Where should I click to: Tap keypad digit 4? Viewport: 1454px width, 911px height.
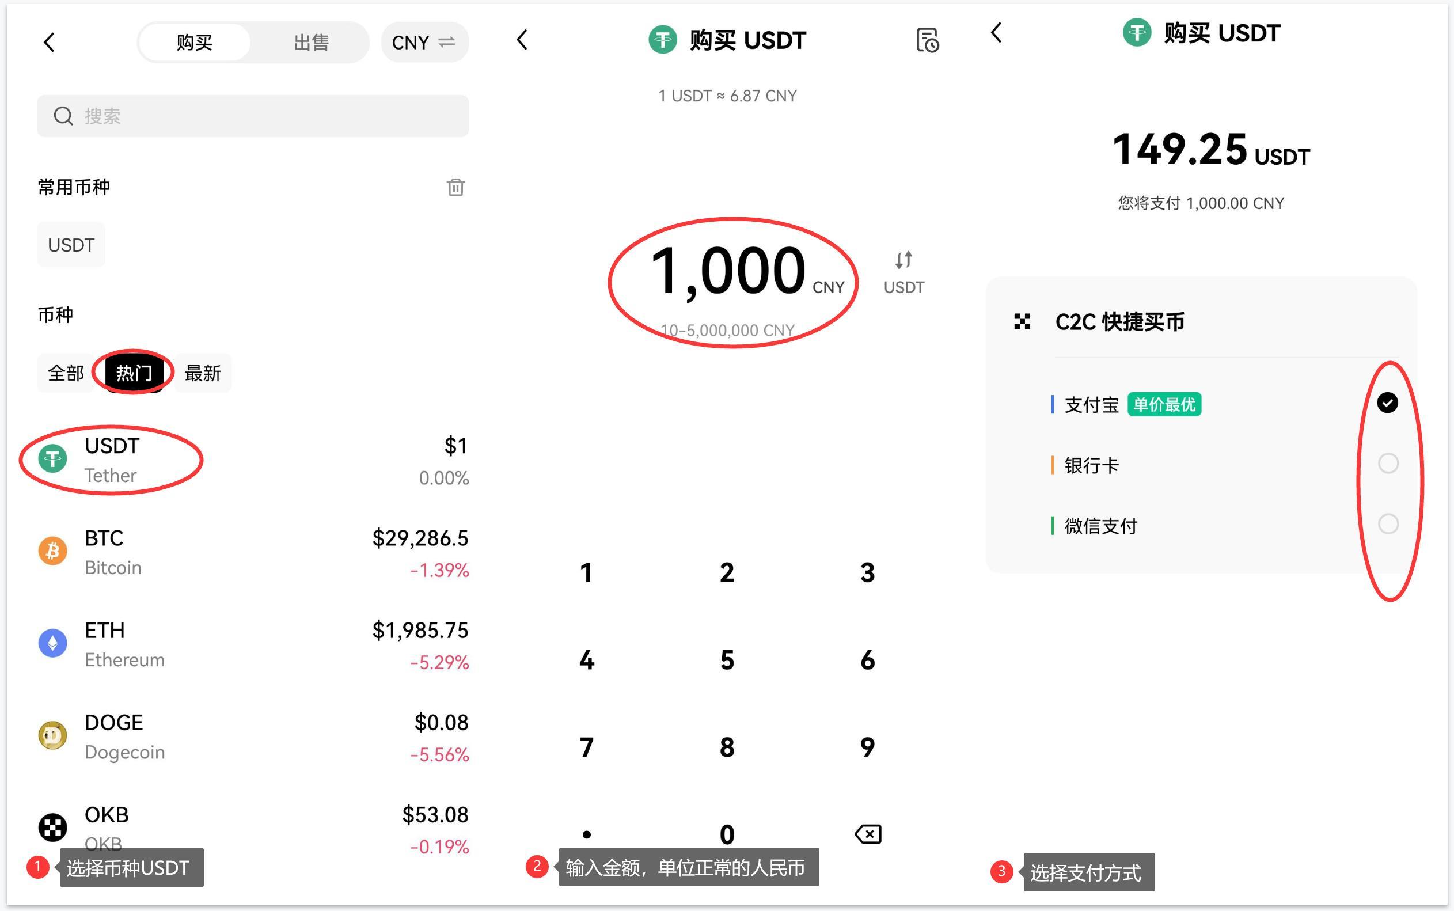click(x=586, y=660)
